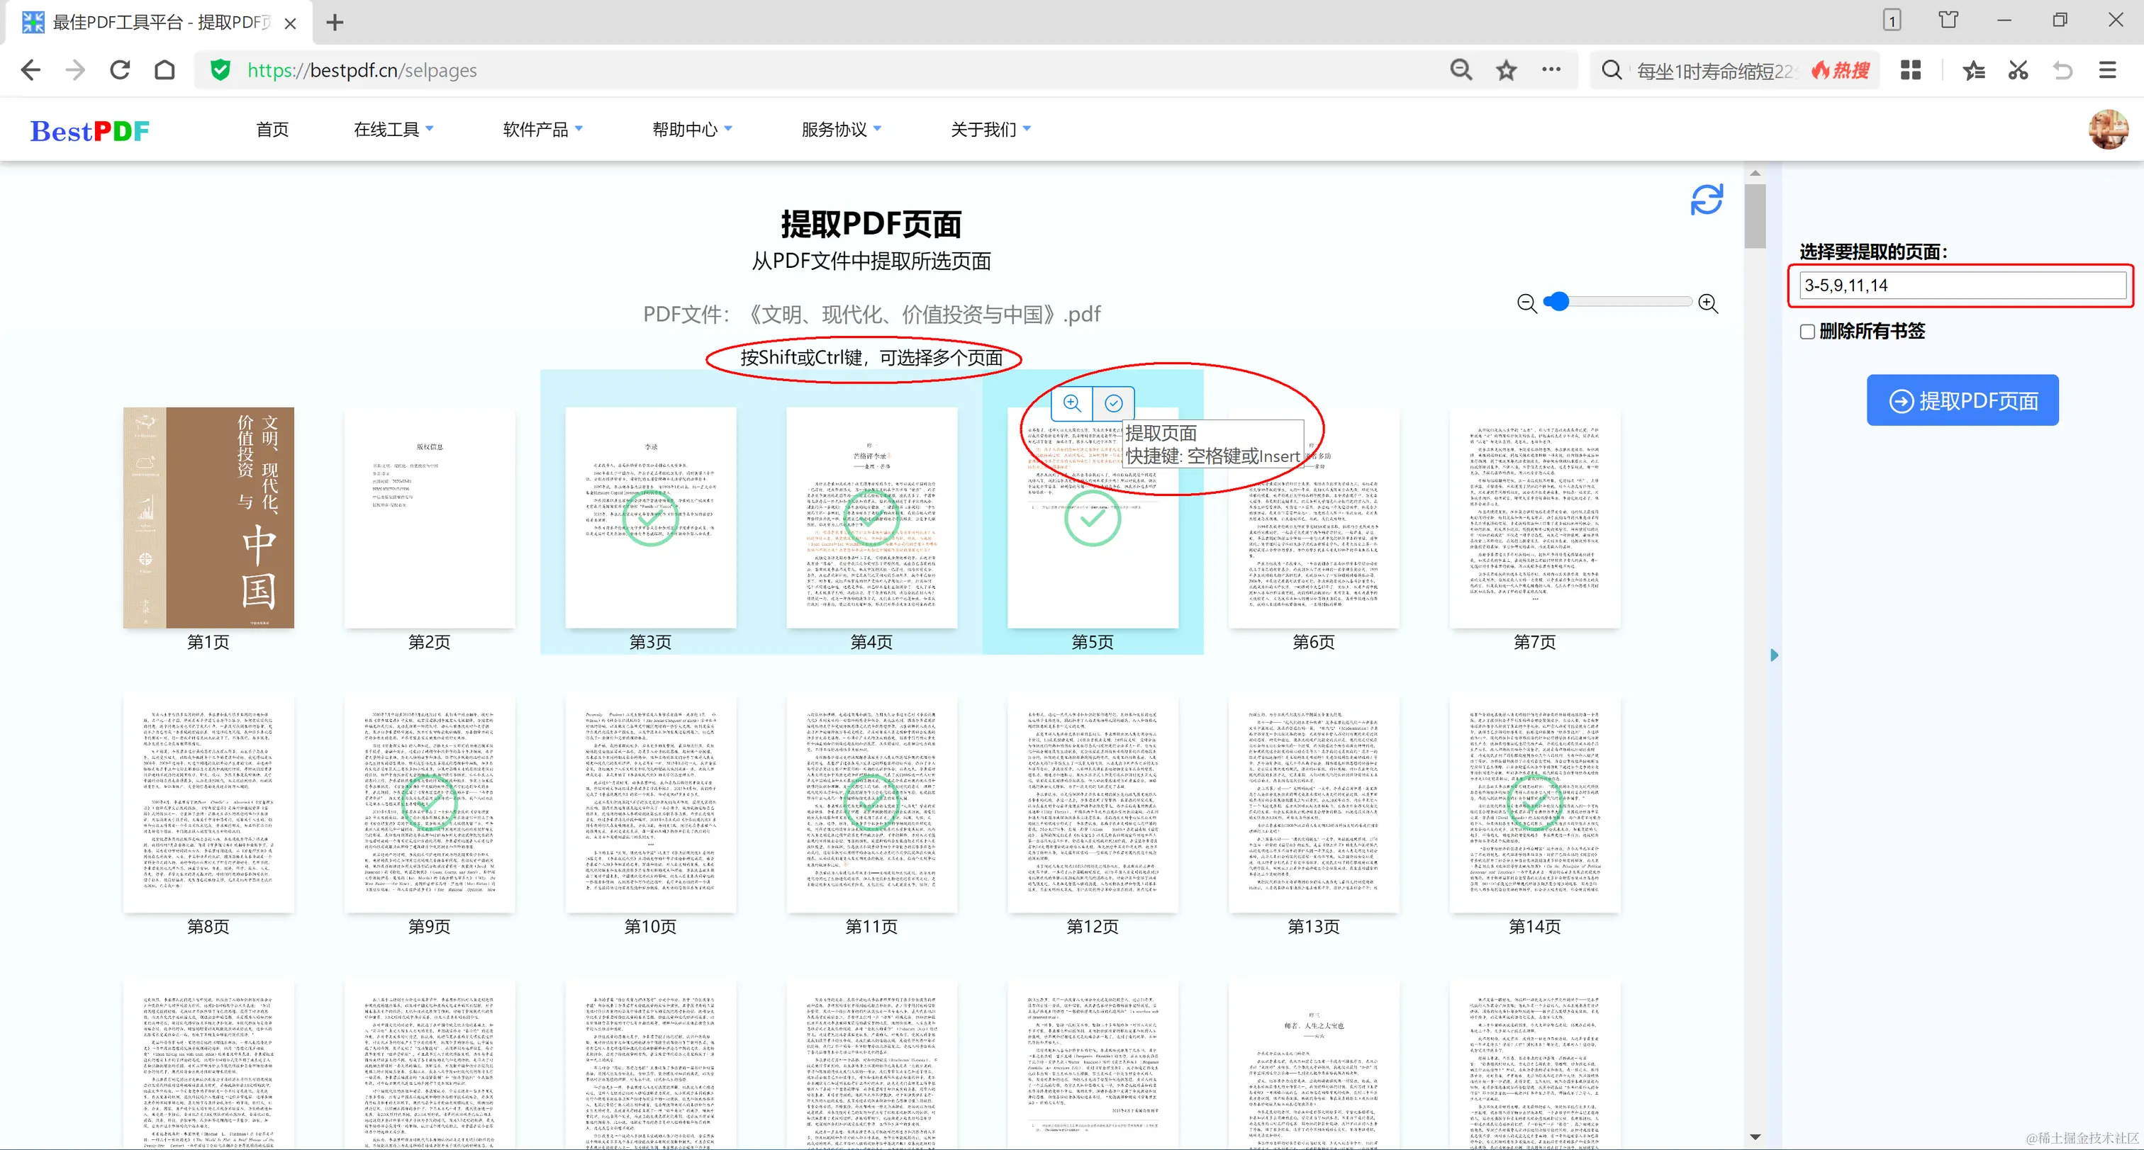Click the magnify icon above page 5
2144x1150 pixels.
point(1072,403)
